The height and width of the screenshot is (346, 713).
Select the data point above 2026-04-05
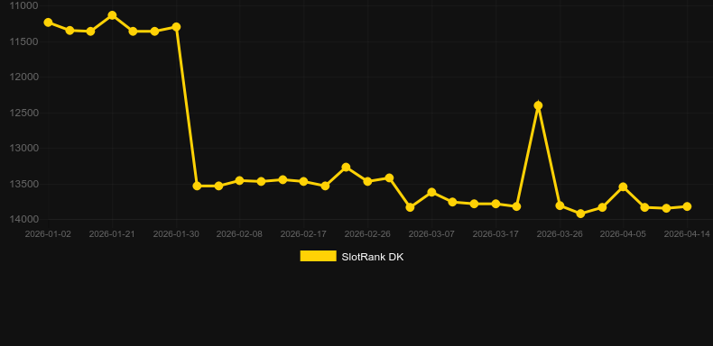(x=623, y=187)
